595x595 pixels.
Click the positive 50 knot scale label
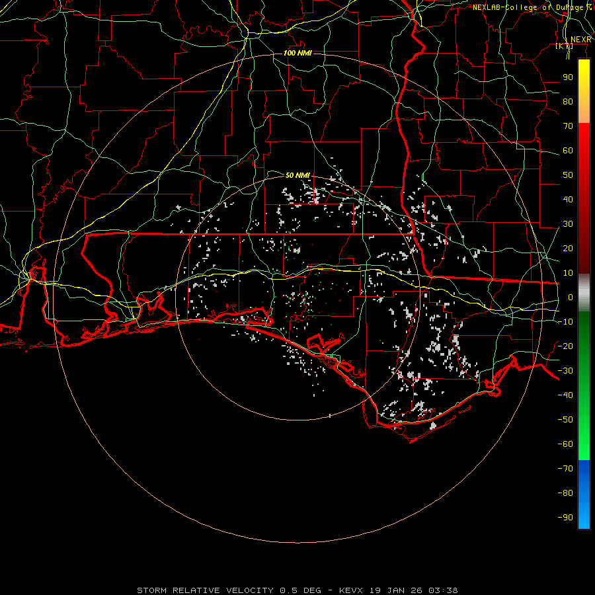pos(568,175)
